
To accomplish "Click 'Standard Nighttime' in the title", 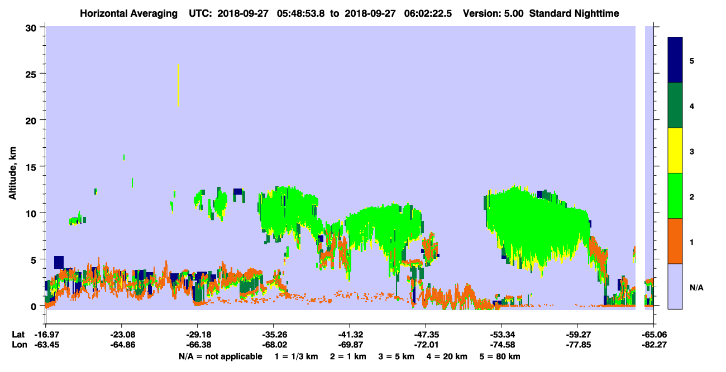I will [574, 13].
